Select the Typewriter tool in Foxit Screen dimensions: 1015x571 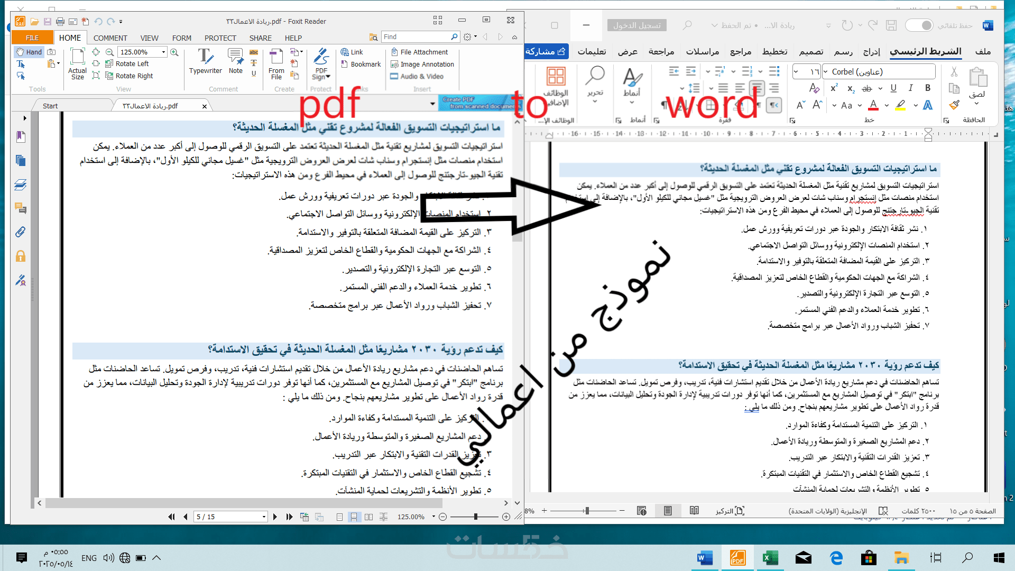tap(205, 61)
